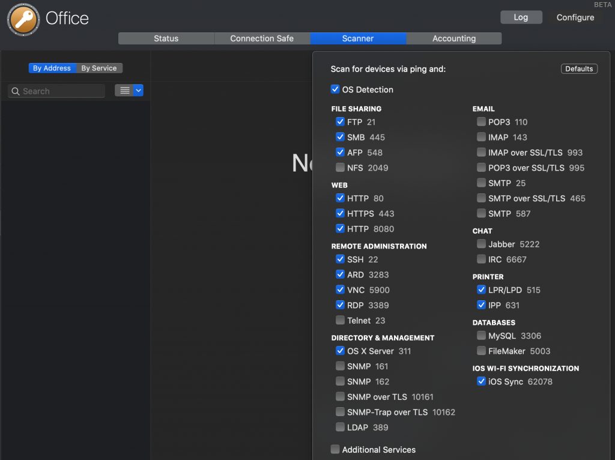Enable POP3 110 scanning
This screenshot has width=615, height=460.
pos(481,122)
